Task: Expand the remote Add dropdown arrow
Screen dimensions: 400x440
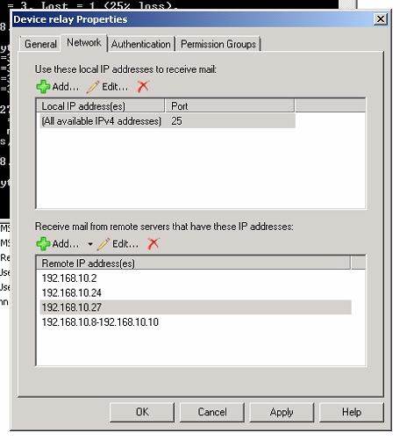Action: point(90,244)
